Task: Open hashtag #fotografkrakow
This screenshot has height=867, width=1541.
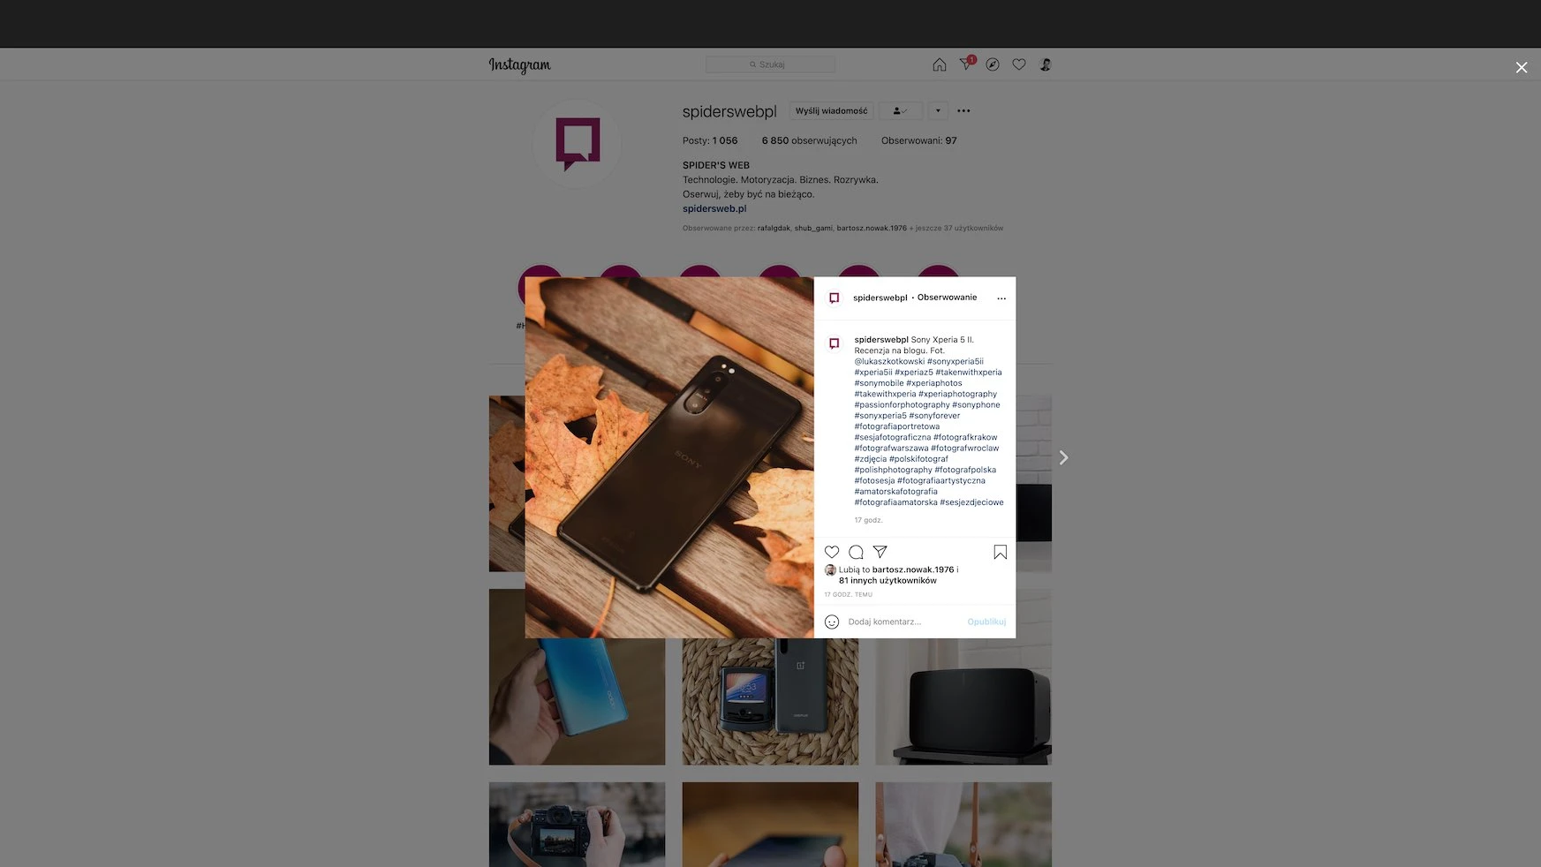Action: (x=965, y=437)
